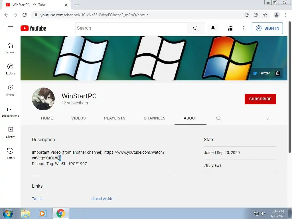Click Discord Tag: WinStartPC#1907 text
This screenshot has width=292, height=219.
(x=59, y=164)
